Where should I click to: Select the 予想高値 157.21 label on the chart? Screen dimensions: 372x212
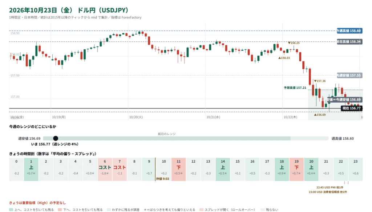[x=295, y=88]
